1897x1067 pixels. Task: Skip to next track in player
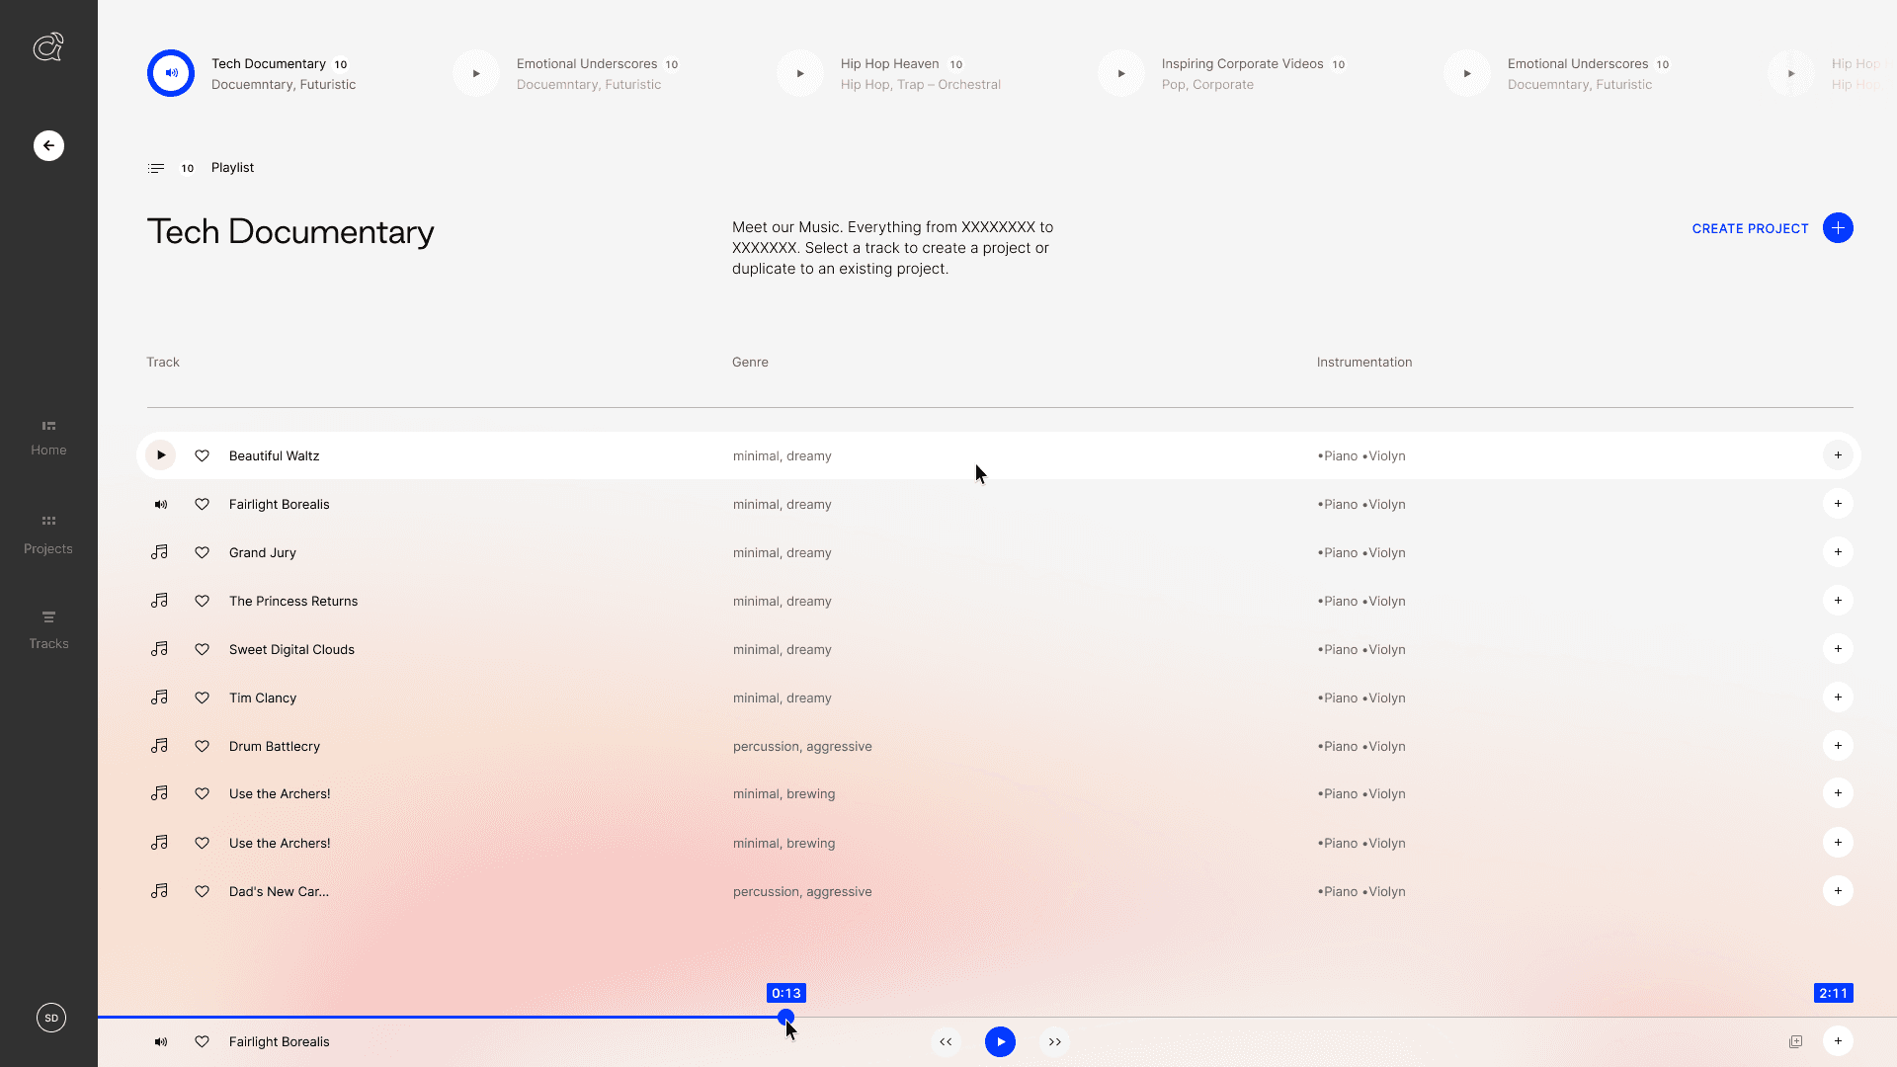click(x=1054, y=1042)
